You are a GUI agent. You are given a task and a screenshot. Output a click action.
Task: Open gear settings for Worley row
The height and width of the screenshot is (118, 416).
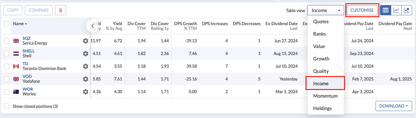click(x=85, y=92)
